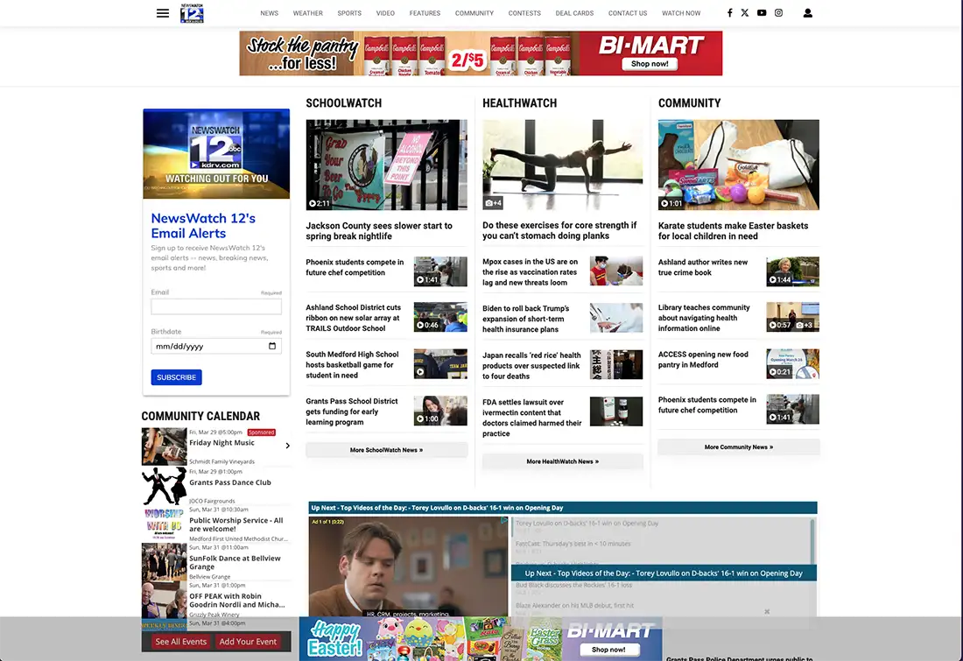This screenshot has width=963, height=661.
Task: Click More HealthWatch News button
Action: pyautogui.click(x=563, y=461)
